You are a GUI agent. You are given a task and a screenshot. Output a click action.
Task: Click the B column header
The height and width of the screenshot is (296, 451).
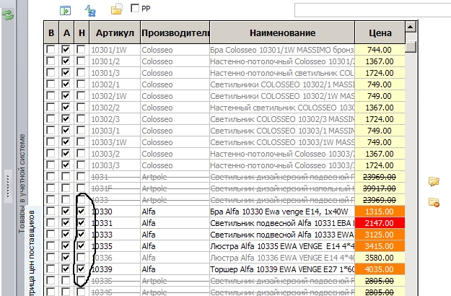[x=51, y=32]
